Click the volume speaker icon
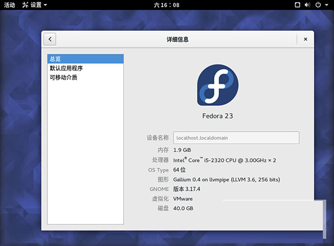334x246 pixels. pos(307,4)
